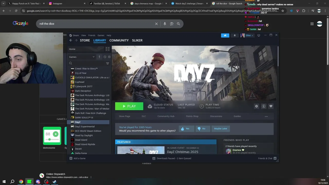
Task: Open Google apps grid
Action: [x=312, y=24]
